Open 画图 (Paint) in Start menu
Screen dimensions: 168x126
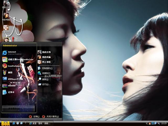coord(7,72)
